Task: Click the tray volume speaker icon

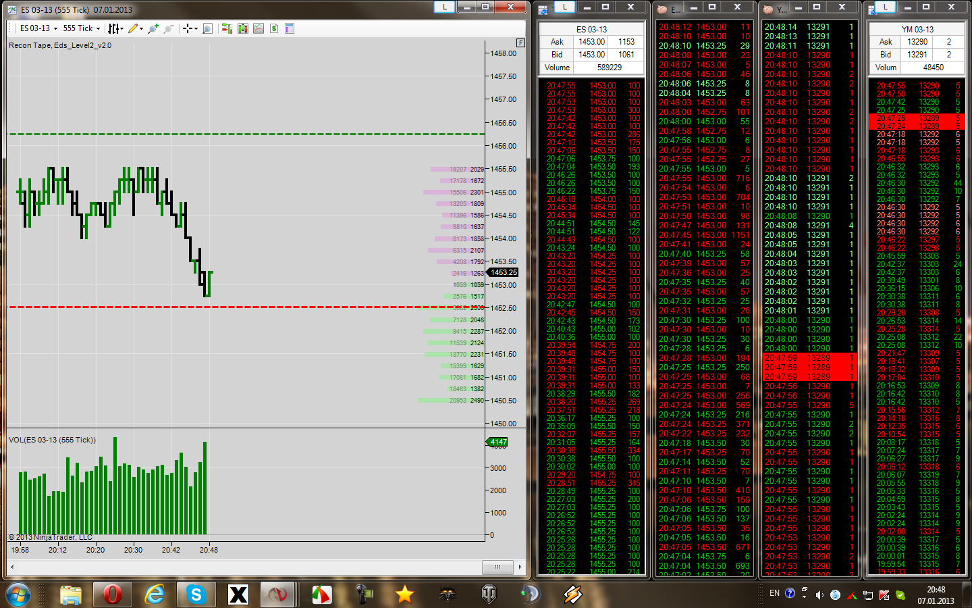Action: (819, 595)
